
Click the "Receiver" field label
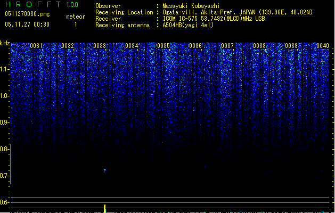[x=108, y=19]
